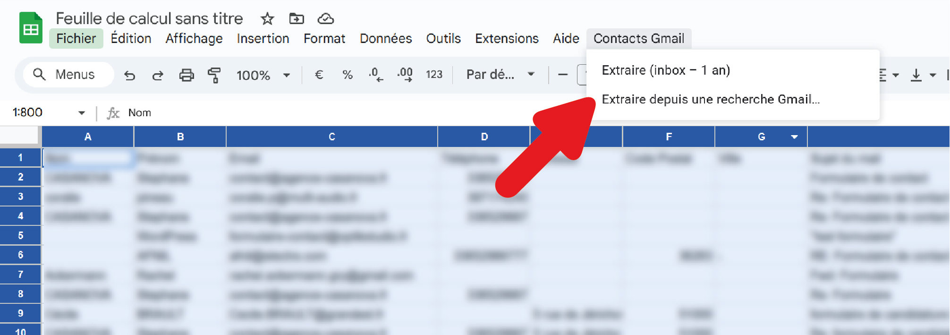950x335 pixels.
Task: Redo the last action
Action: (158, 75)
